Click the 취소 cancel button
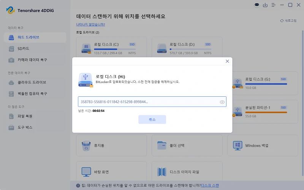The image size is (304, 190). [152, 119]
